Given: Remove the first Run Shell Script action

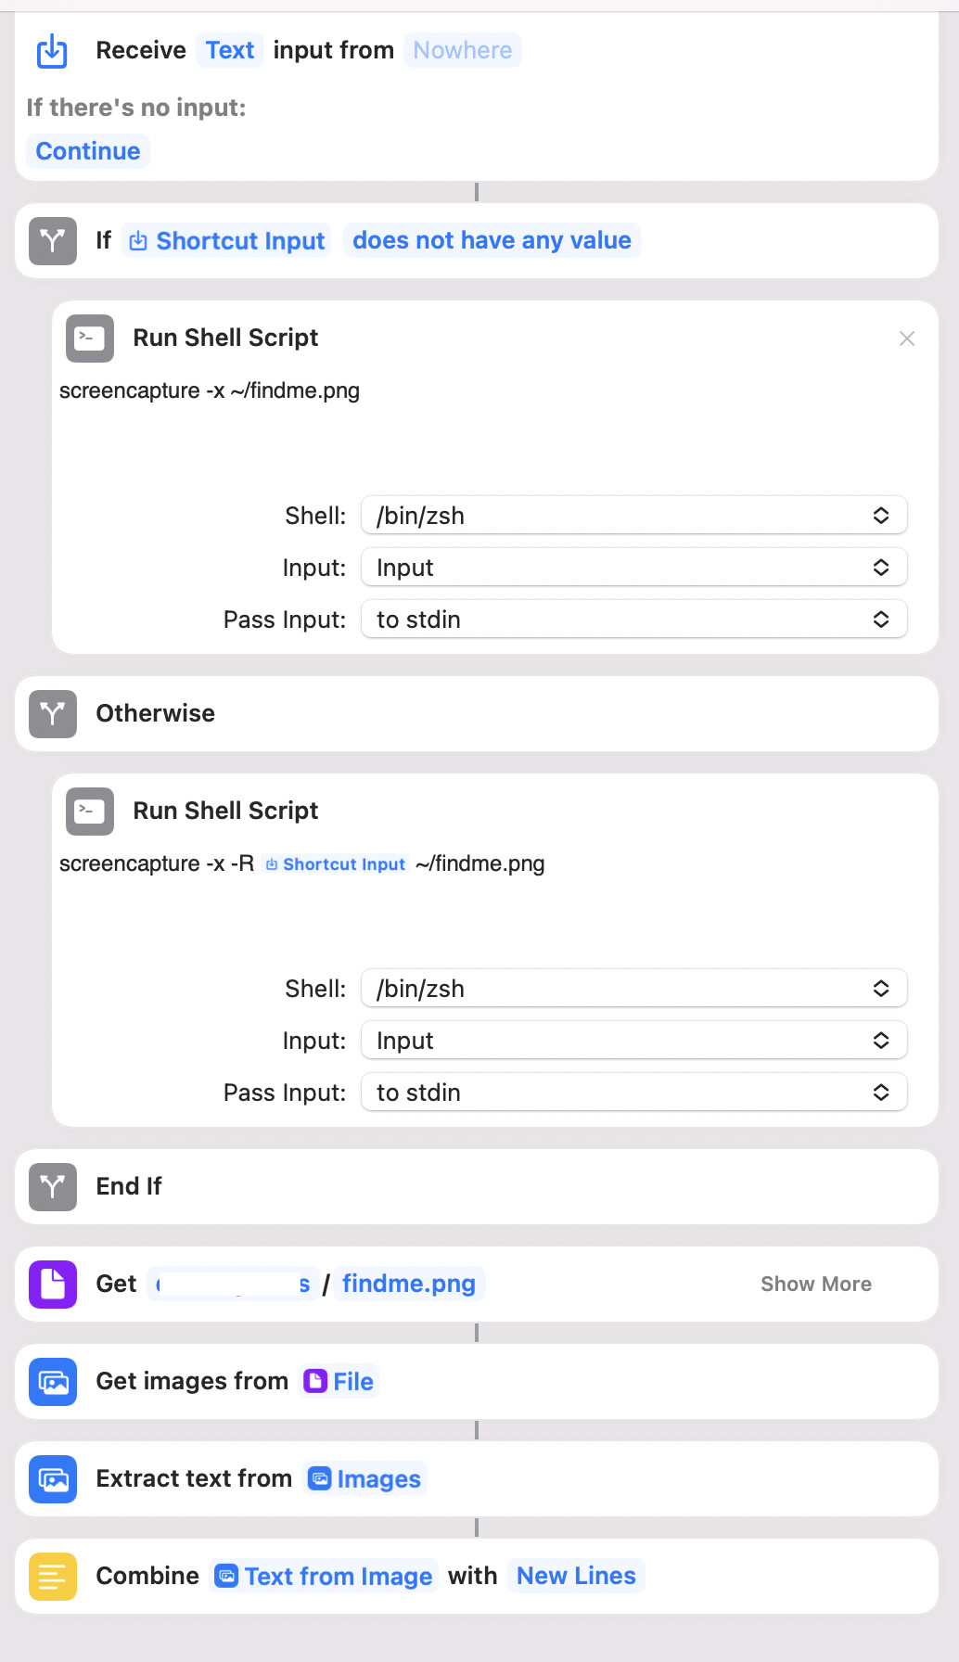Looking at the screenshot, I should pyautogui.click(x=907, y=339).
